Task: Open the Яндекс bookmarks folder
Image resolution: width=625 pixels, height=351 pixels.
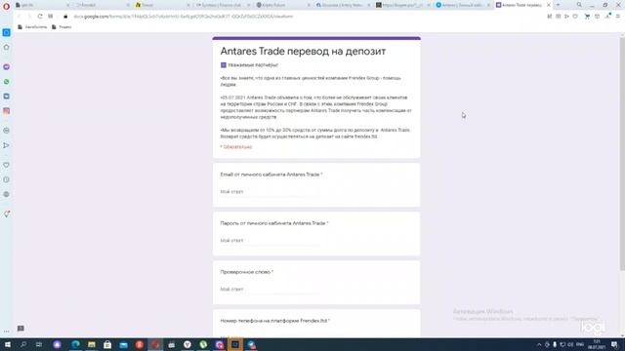Action: pyautogui.click(x=62, y=27)
